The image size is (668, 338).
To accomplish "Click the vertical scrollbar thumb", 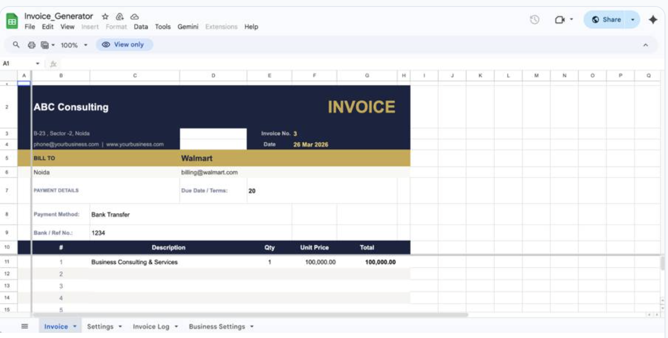I will (662, 263).
